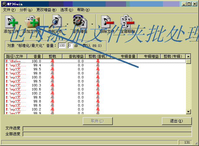Sort by 专辑增益 column header
The height and width of the screenshot is (146, 199).
(149, 56)
